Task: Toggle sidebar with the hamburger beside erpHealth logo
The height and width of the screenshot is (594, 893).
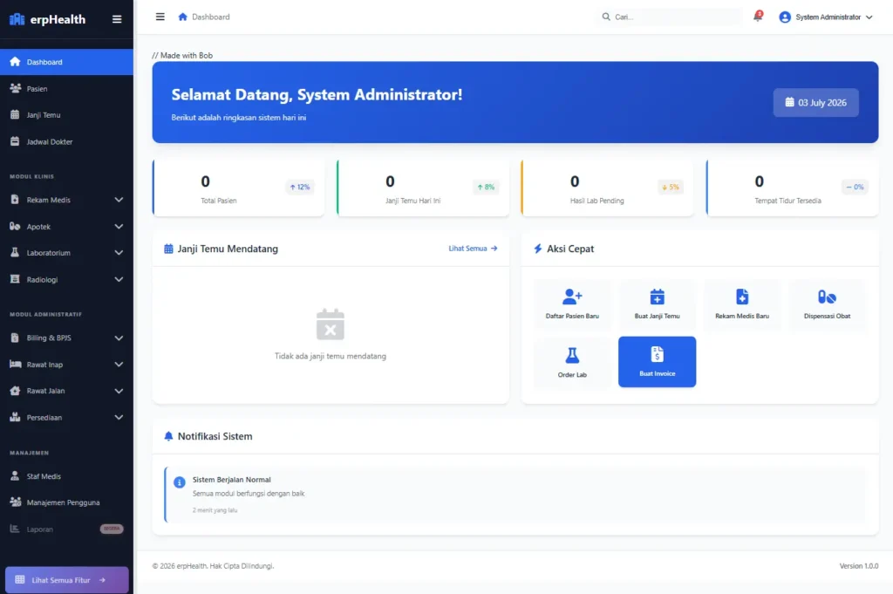Action: coord(117,19)
